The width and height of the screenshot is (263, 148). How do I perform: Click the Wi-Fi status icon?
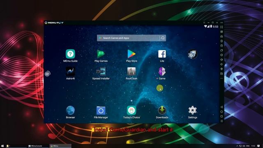point(205,26)
